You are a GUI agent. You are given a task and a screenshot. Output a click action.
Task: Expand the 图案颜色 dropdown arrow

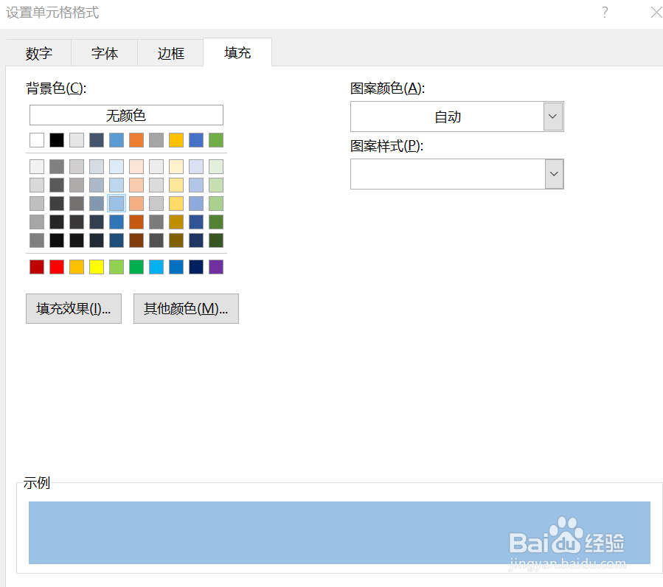553,117
